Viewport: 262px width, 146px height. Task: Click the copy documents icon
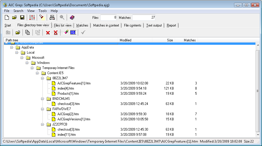[x=27, y=33]
